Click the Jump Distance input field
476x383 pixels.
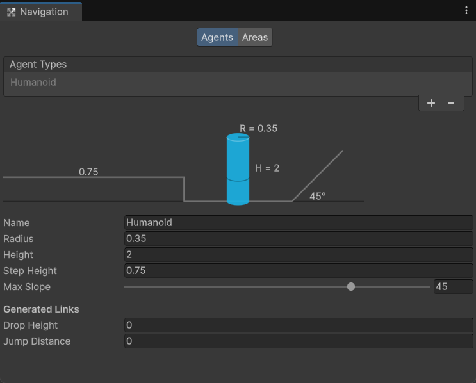[299, 341]
